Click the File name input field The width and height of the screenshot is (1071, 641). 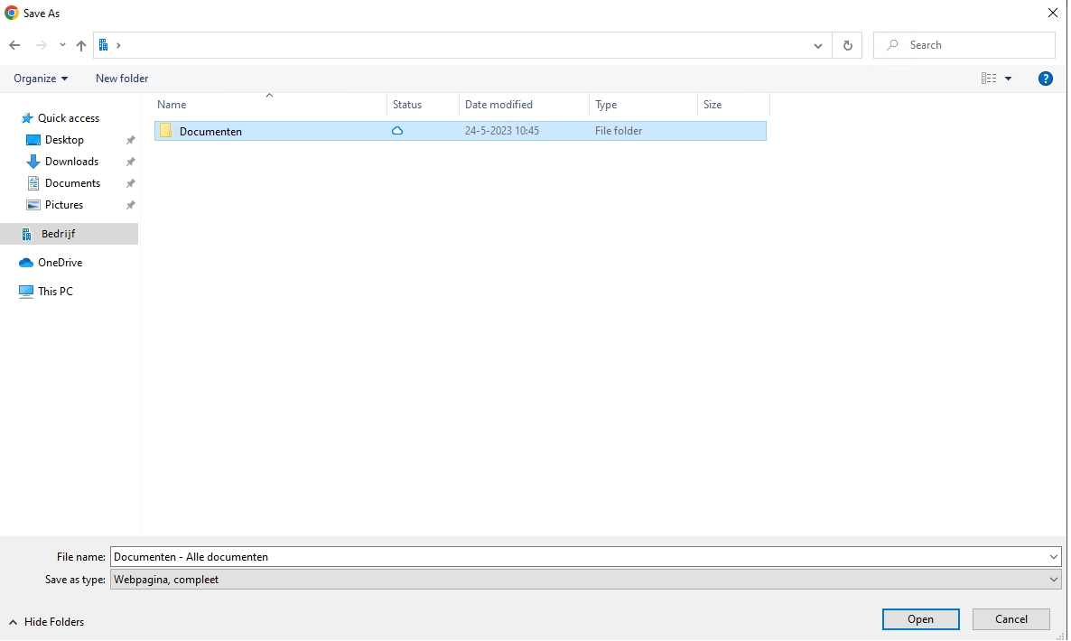point(578,557)
